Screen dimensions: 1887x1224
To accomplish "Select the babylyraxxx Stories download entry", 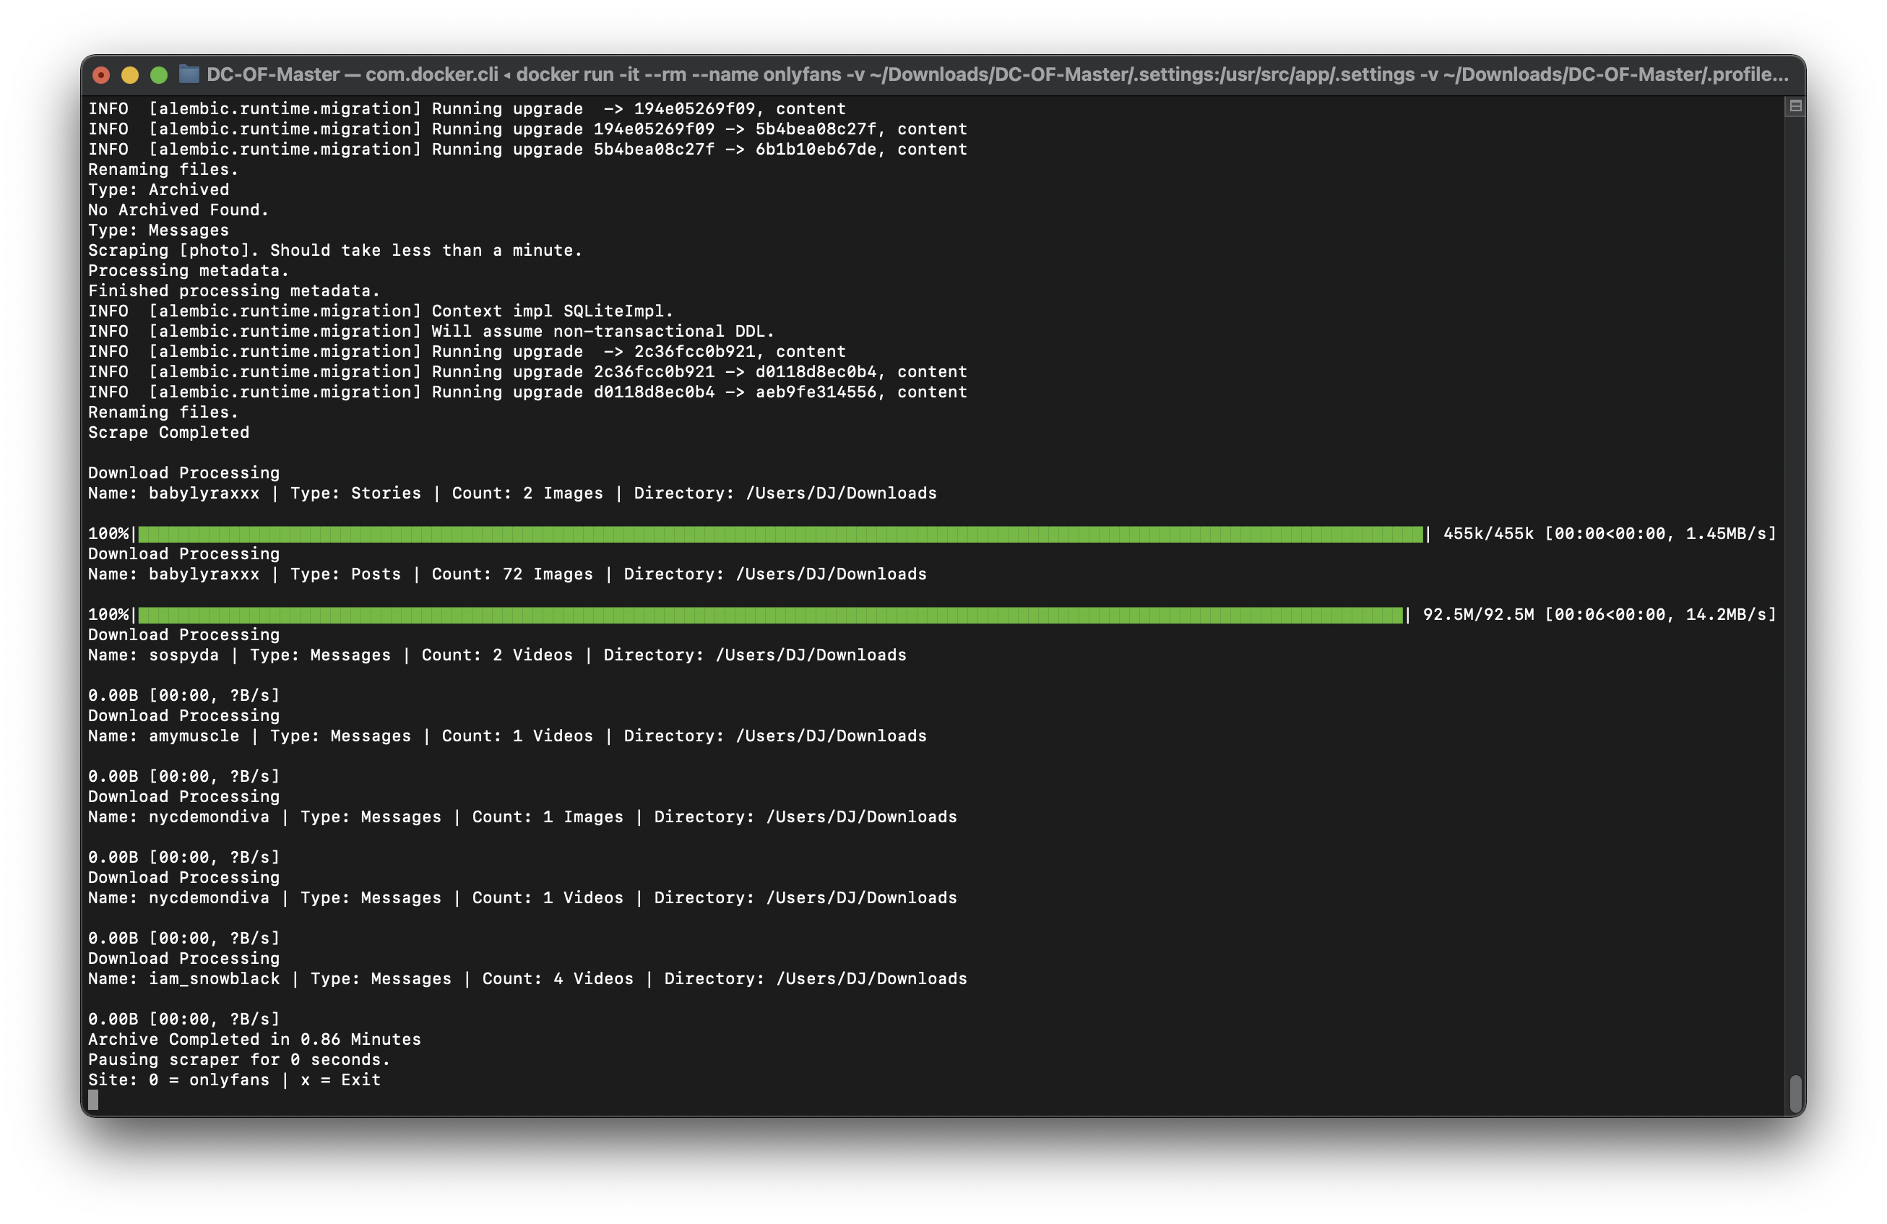I will (x=512, y=493).
